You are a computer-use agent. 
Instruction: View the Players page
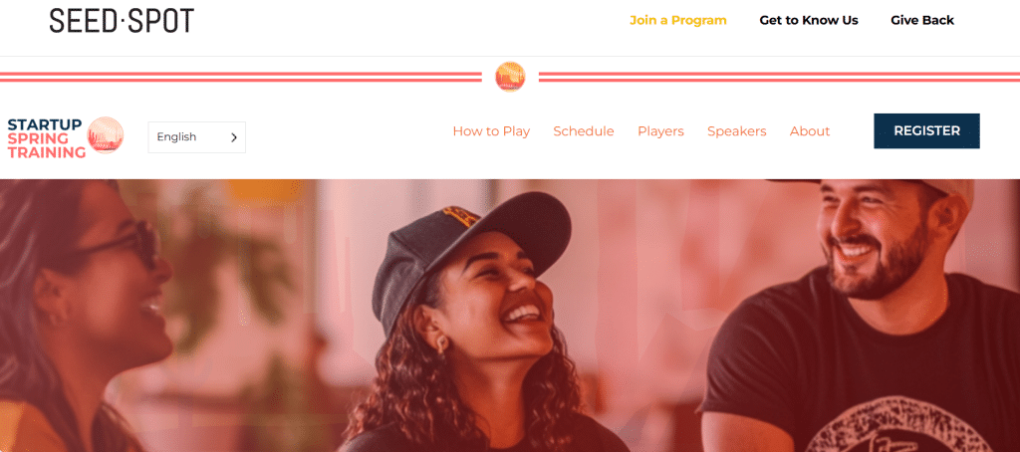point(661,131)
